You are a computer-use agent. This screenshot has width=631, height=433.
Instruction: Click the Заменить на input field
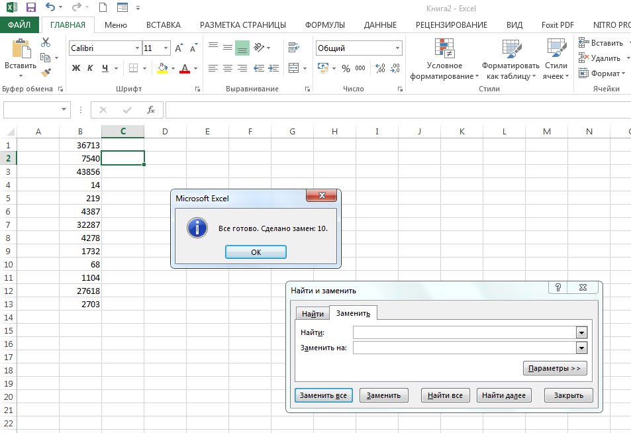coord(465,348)
